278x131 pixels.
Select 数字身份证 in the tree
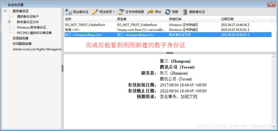[x=21, y=11]
